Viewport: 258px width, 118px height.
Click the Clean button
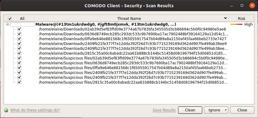(x=190, y=110)
